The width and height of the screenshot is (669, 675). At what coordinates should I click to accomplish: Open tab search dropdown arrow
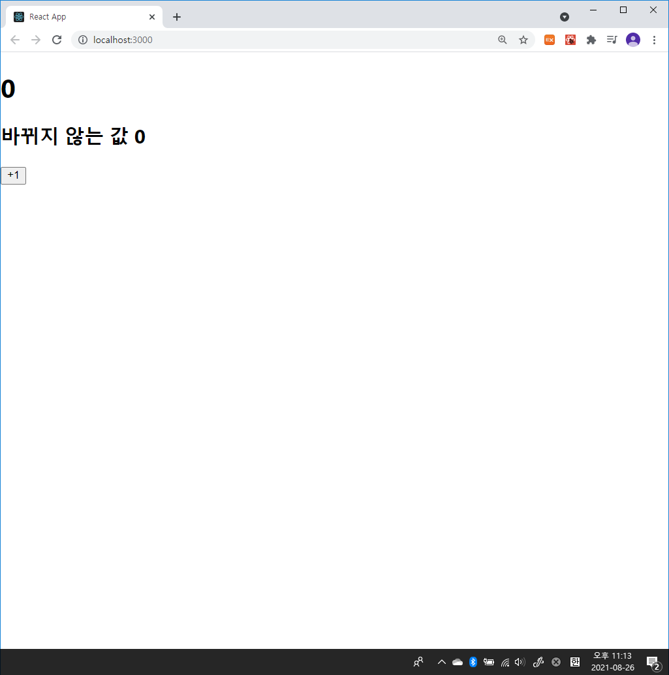[565, 17]
